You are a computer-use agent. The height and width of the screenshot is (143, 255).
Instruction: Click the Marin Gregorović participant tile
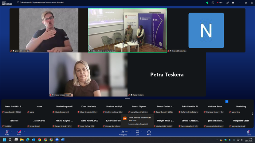[x=65, y=107]
